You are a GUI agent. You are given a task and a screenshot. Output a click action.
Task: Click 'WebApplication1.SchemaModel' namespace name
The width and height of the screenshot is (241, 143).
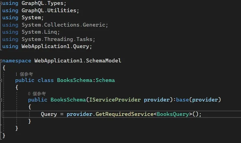[78, 60]
